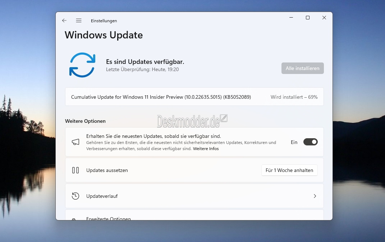The width and height of the screenshot is (385, 242).
Task: Pause updates with Für 1 Woche anhalten
Action: [x=289, y=170]
